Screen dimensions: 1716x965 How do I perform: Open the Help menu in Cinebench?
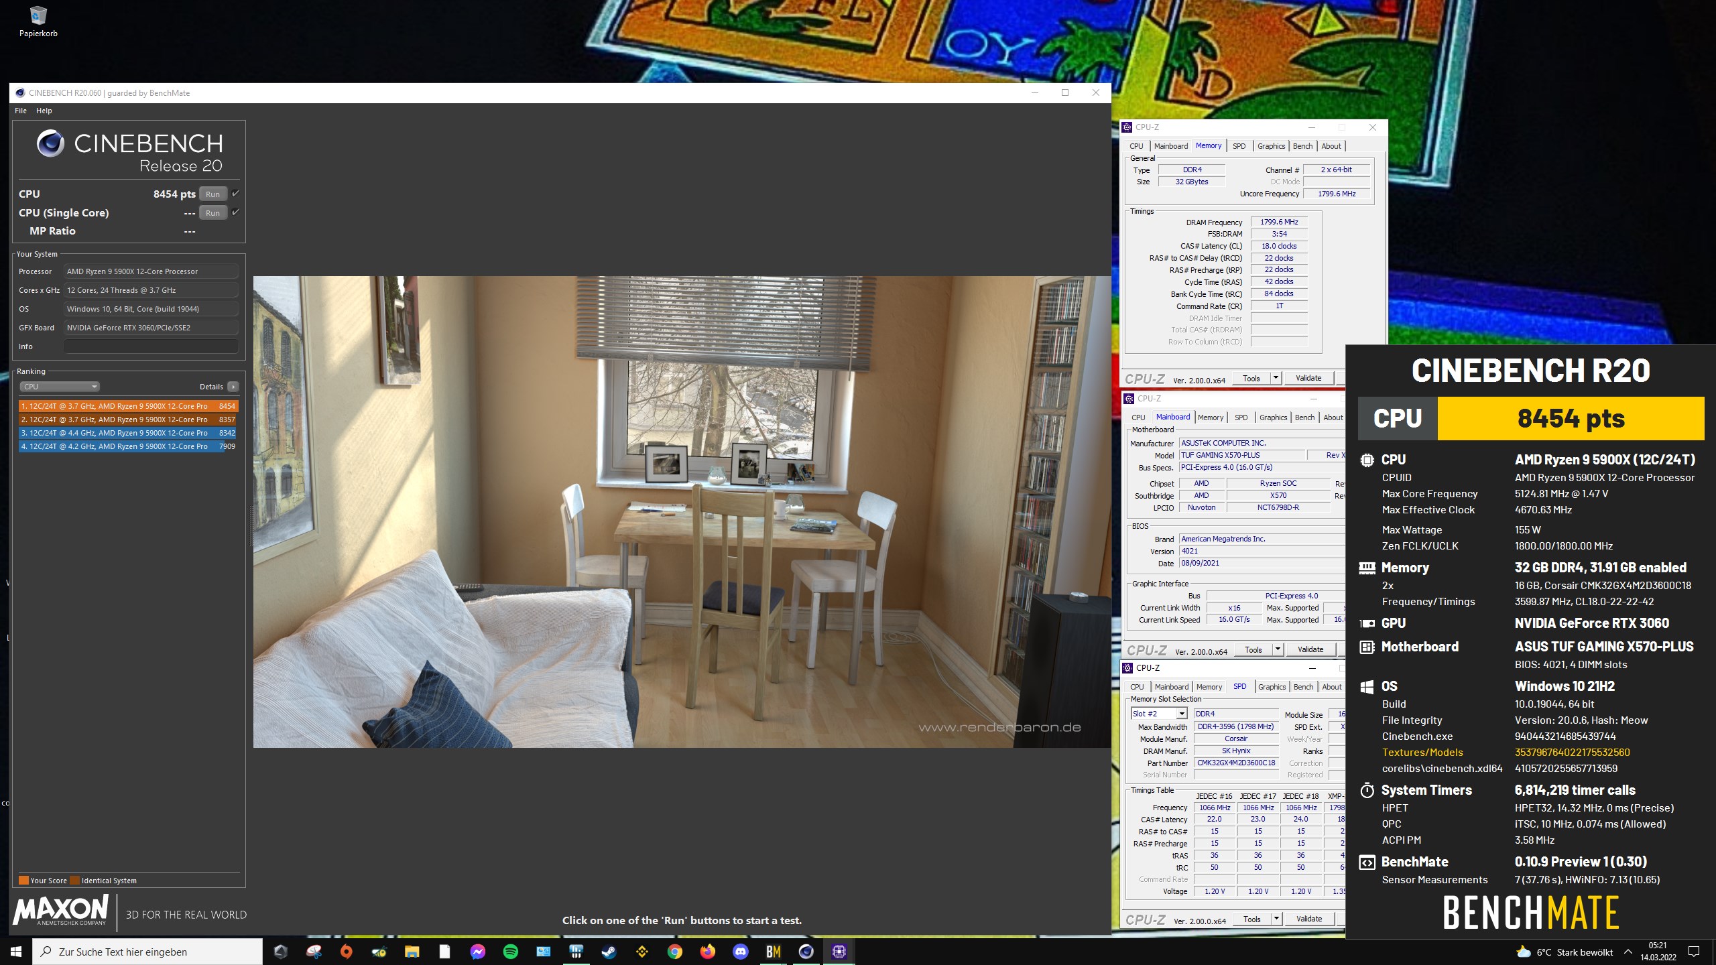point(44,111)
